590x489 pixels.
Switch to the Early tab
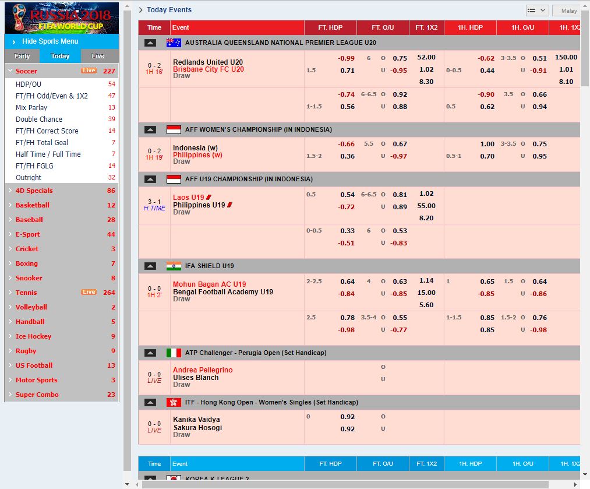(x=22, y=56)
